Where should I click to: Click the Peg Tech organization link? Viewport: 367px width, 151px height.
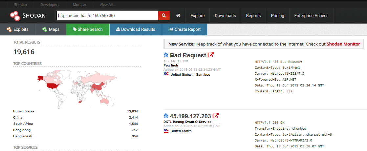pos(171,66)
